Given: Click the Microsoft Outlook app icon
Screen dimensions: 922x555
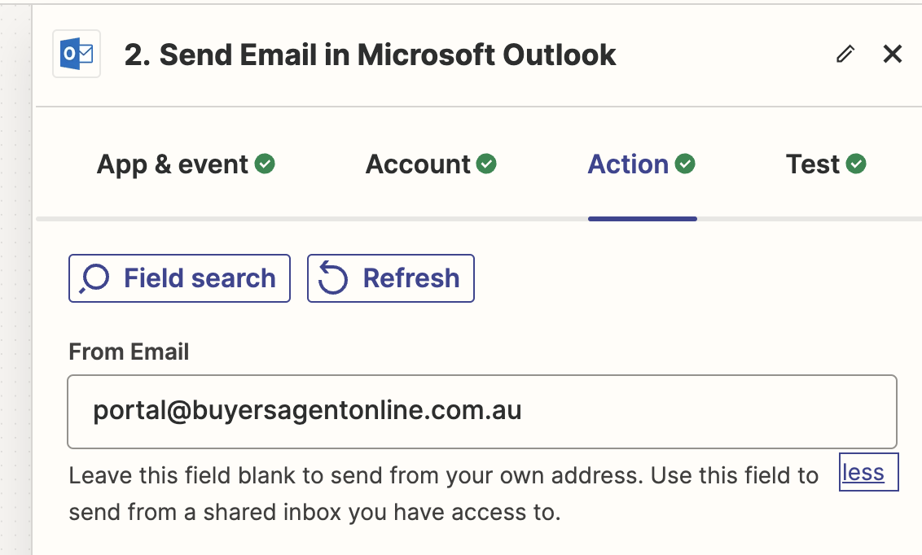Looking at the screenshot, I should 77,54.
